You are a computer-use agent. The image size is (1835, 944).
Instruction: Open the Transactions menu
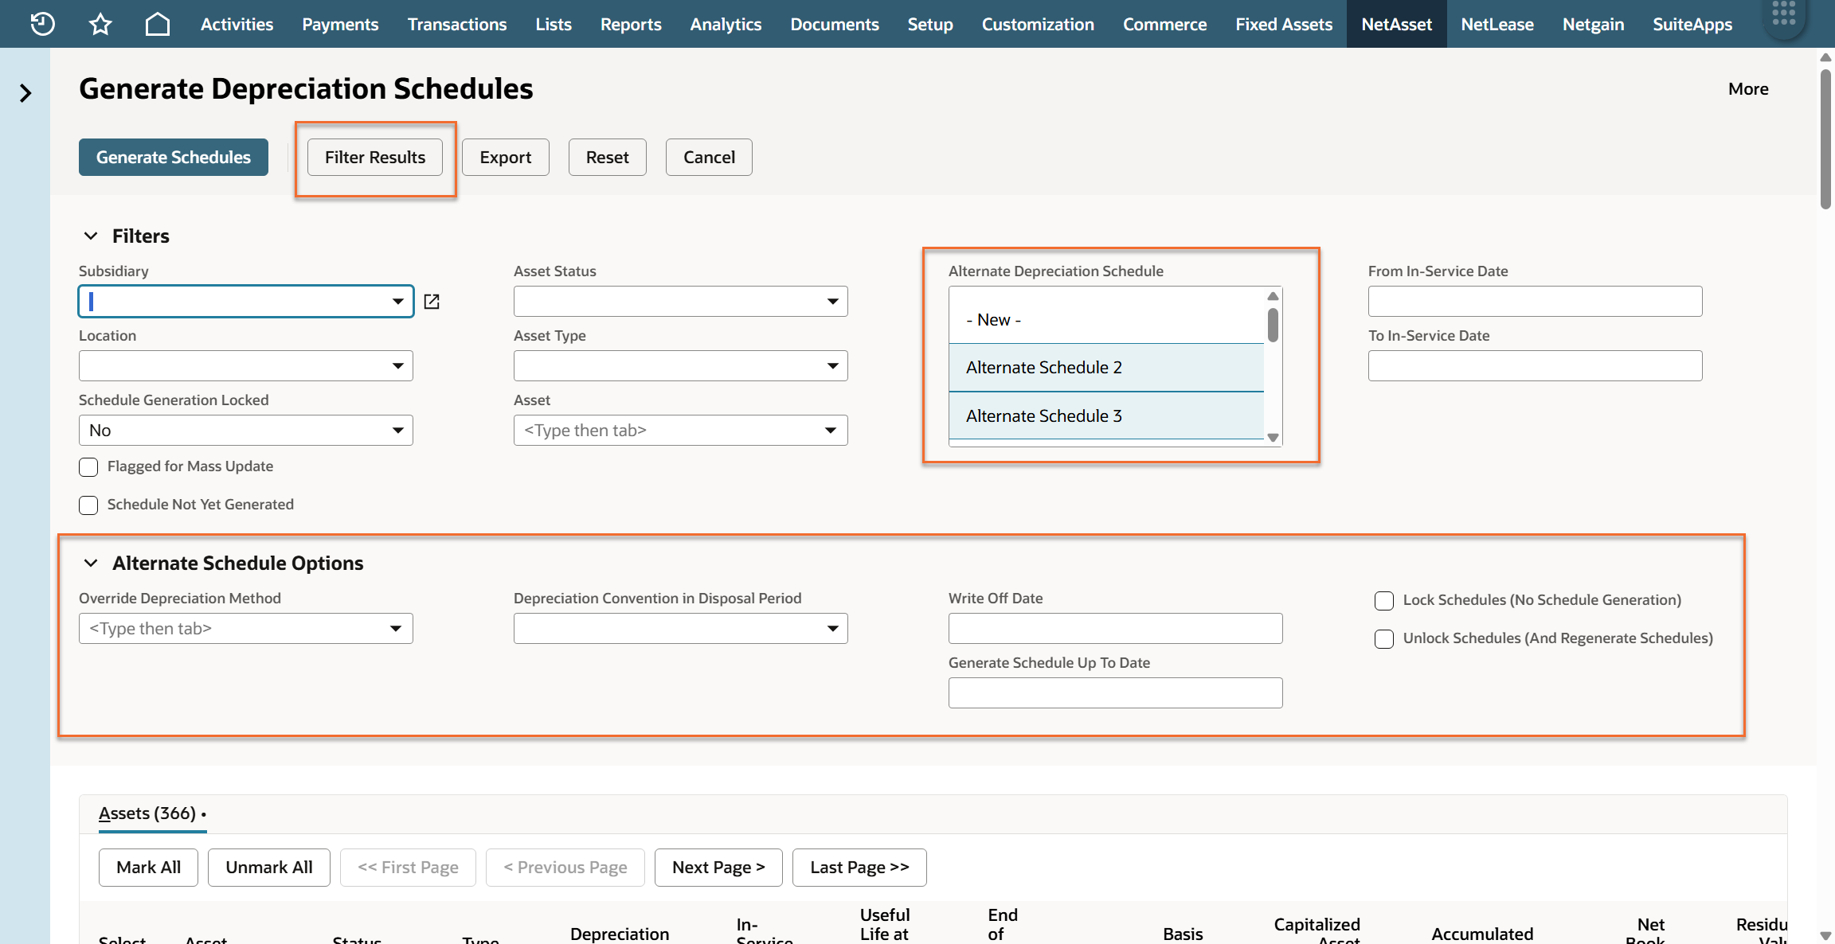[x=457, y=24]
